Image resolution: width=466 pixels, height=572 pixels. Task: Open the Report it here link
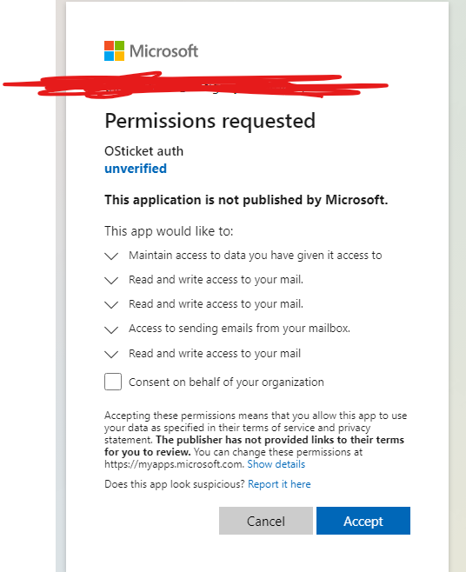click(279, 484)
